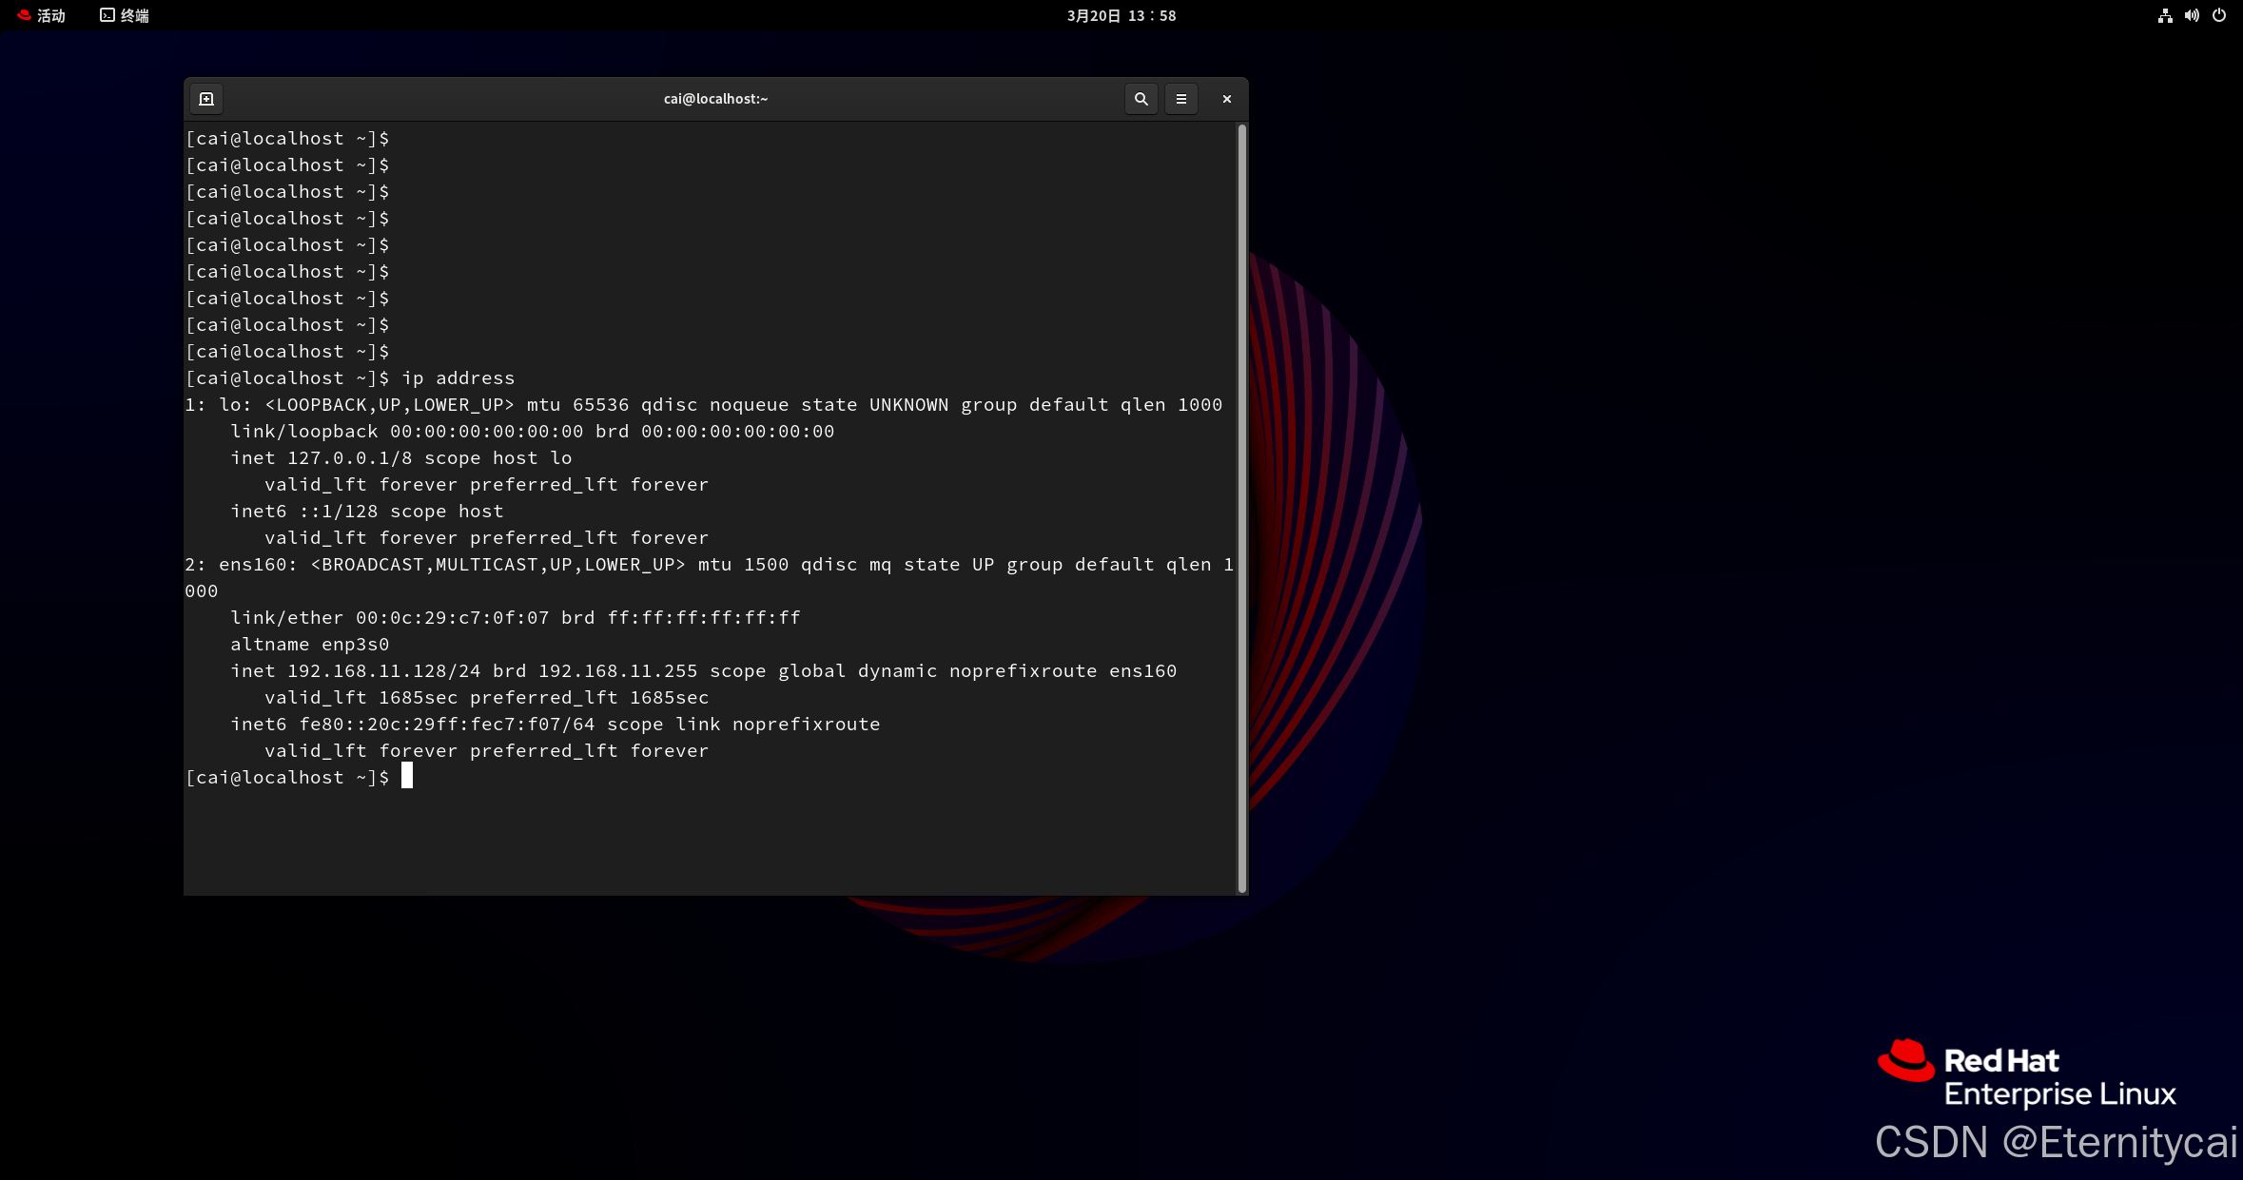The height and width of the screenshot is (1180, 2243).
Task: Click the small terminal icon beside 终端
Action: tap(107, 15)
